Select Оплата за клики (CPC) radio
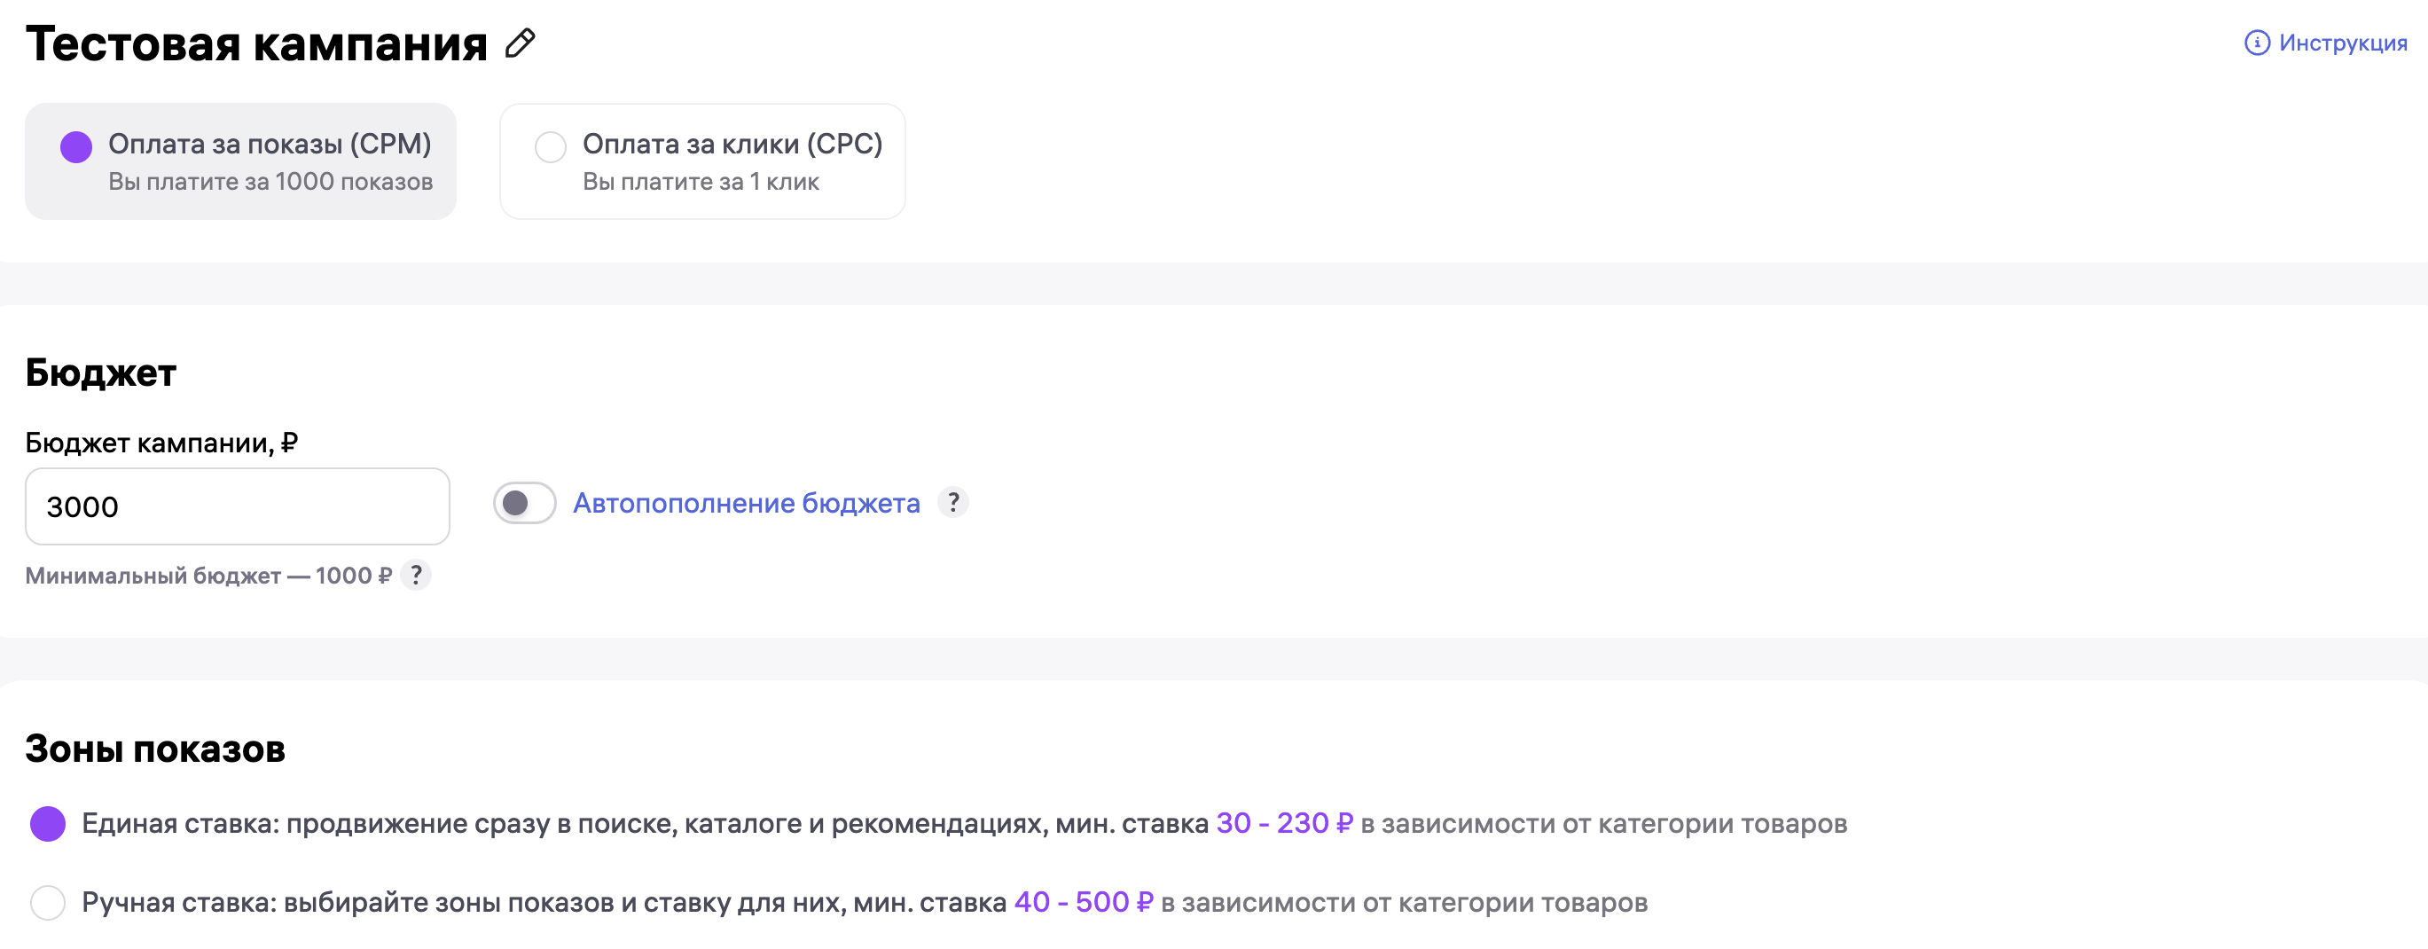Viewport: 2428px width, 949px height. pyautogui.click(x=551, y=147)
